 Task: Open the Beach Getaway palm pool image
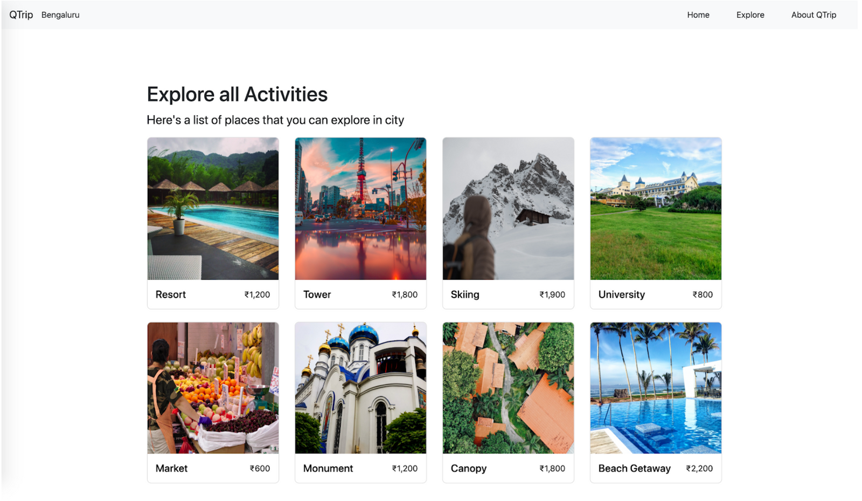click(656, 388)
